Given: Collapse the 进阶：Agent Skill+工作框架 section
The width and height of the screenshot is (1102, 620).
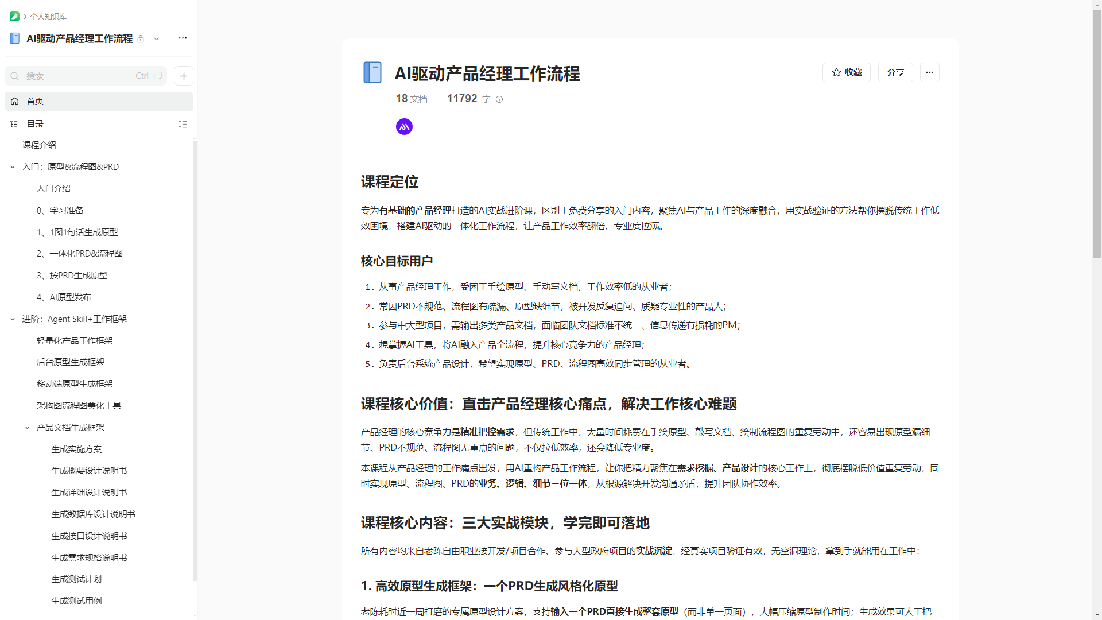Looking at the screenshot, I should (x=13, y=319).
